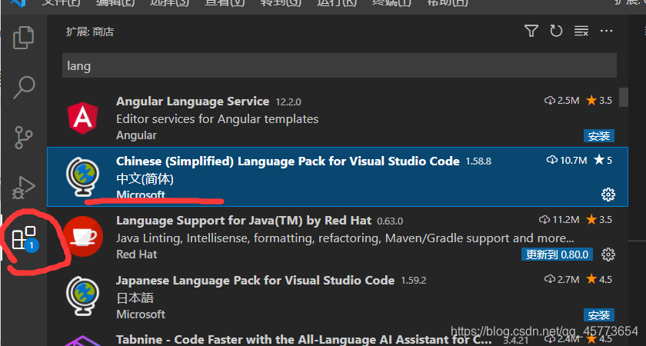Open gear settings for Chinese Language Pack
The height and width of the screenshot is (346, 646).
(608, 195)
